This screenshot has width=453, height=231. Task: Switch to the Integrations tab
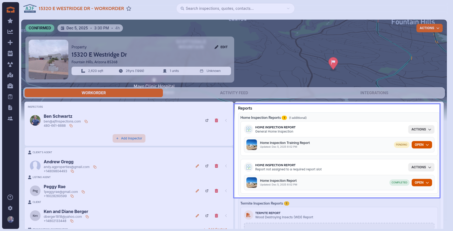(x=374, y=93)
